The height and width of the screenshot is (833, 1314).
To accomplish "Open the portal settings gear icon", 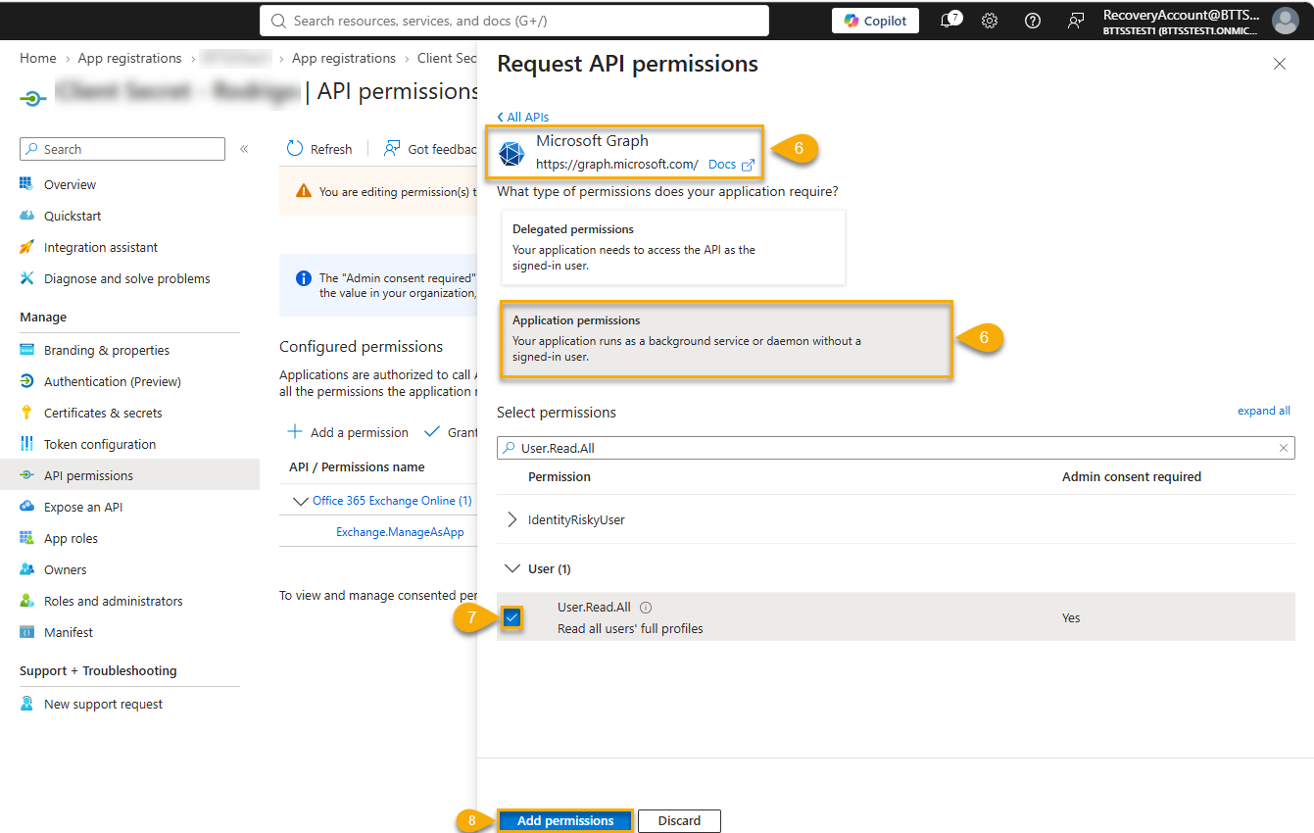I will (990, 21).
